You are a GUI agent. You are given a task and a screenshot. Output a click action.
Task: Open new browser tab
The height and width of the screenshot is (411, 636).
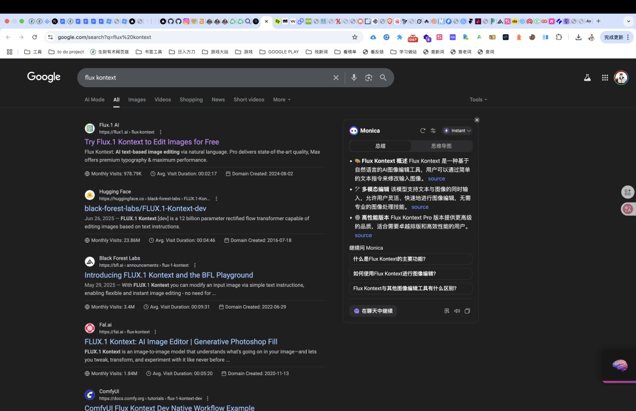[598, 21]
